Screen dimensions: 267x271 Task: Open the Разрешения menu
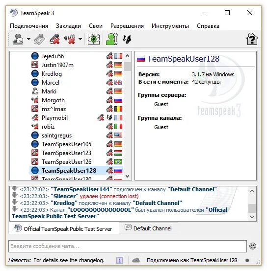tap(127, 26)
